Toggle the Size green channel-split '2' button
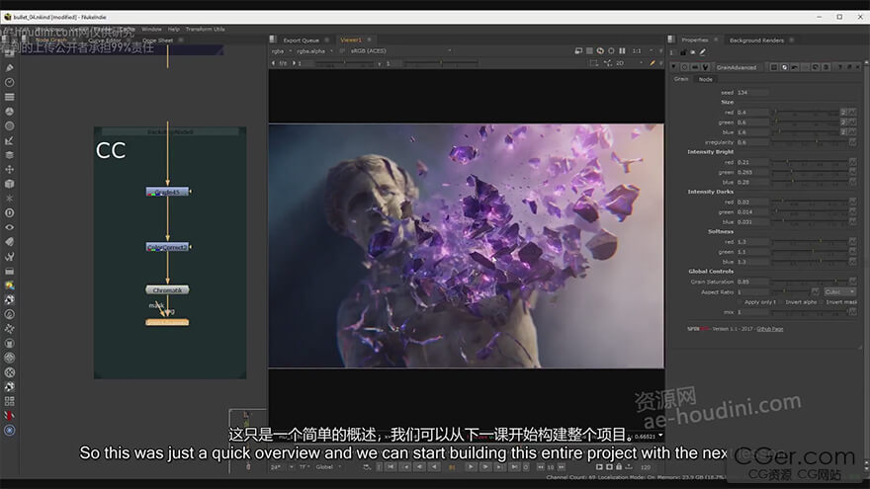The width and height of the screenshot is (870, 489). 843,122
